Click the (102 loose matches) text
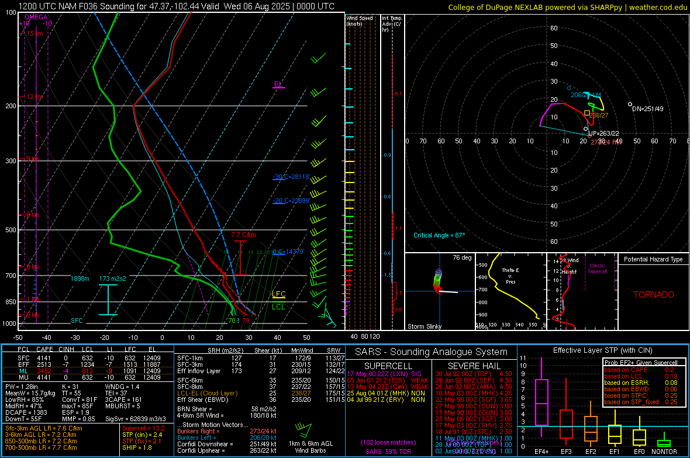 point(388,442)
